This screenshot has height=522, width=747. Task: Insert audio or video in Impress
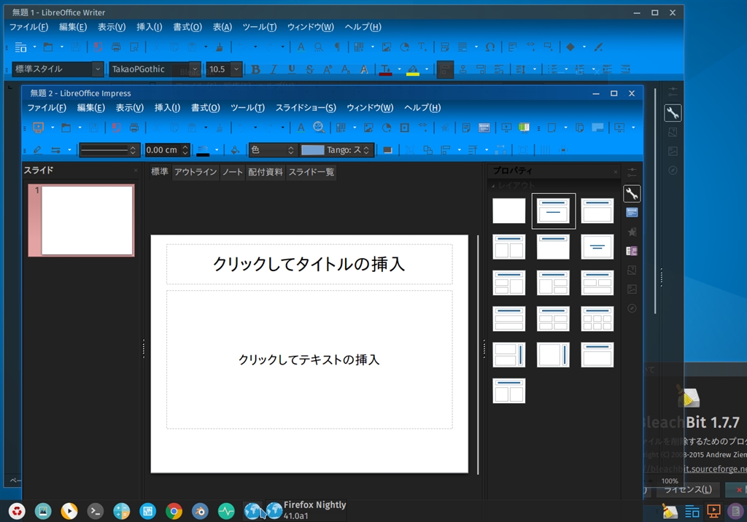pyautogui.click(x=404, y=127)
